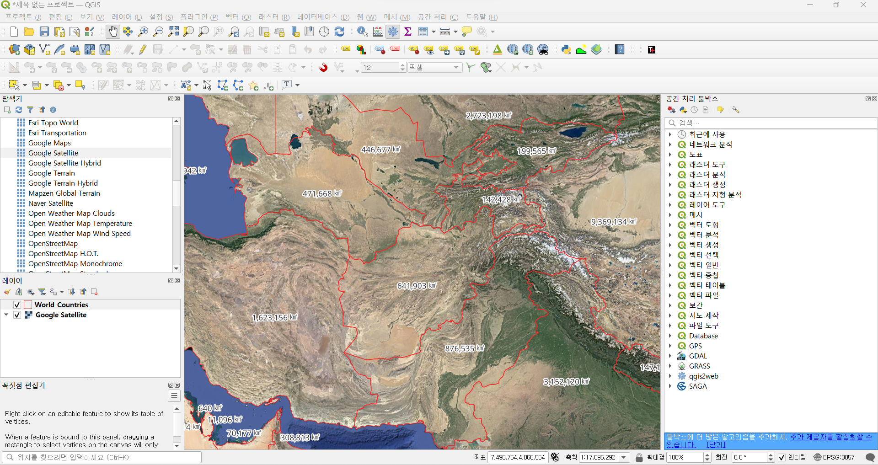The height and width of the screenshot is (465, 878).
Task: Open the scale dropdown
Action: (624, 457)
